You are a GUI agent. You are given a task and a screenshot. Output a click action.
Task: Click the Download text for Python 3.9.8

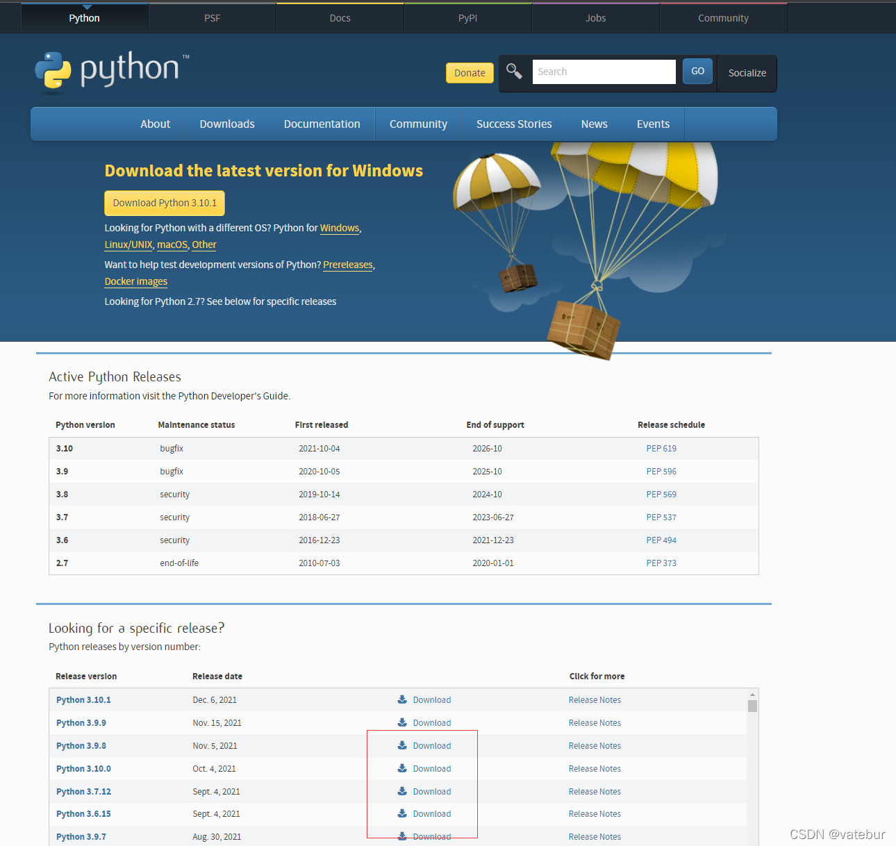(x=432, y=746)
